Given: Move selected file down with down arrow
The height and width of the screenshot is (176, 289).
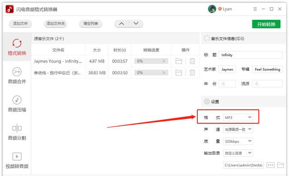Looking at the screenshot, I should point(136,24).
